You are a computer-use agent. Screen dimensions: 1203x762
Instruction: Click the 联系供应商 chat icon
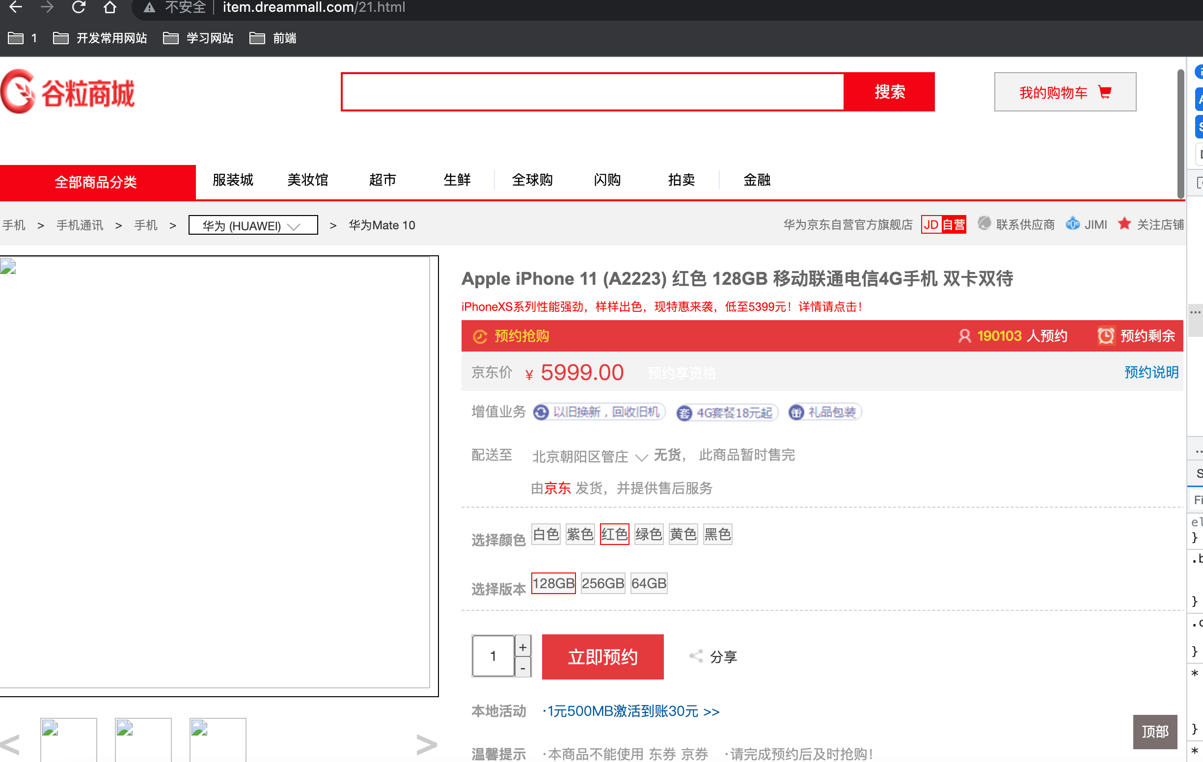(x=984, y=223)
